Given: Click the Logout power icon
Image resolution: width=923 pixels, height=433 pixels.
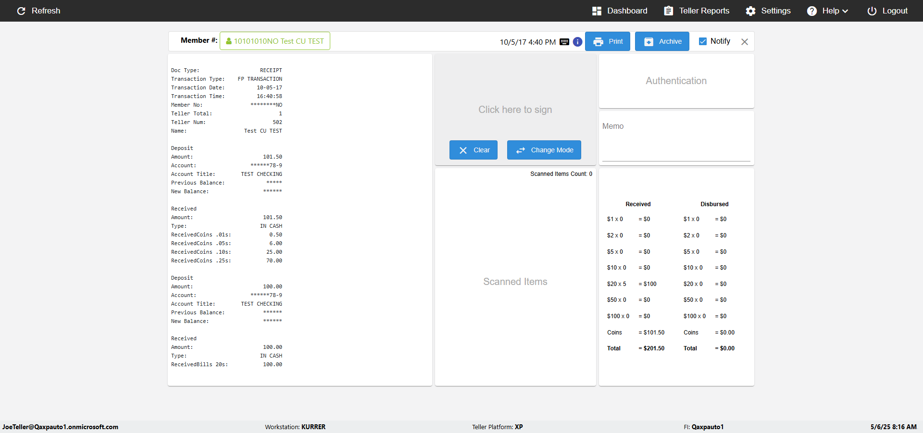Looking at the screenshot, I should pos(872,11).
